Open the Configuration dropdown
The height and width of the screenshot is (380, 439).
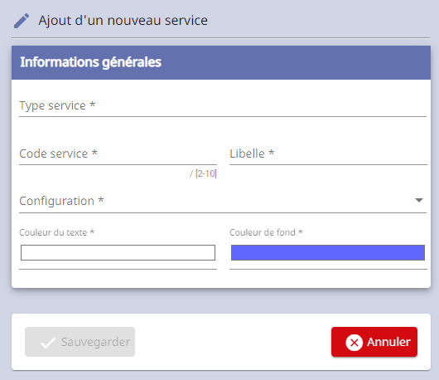[223, 202]
